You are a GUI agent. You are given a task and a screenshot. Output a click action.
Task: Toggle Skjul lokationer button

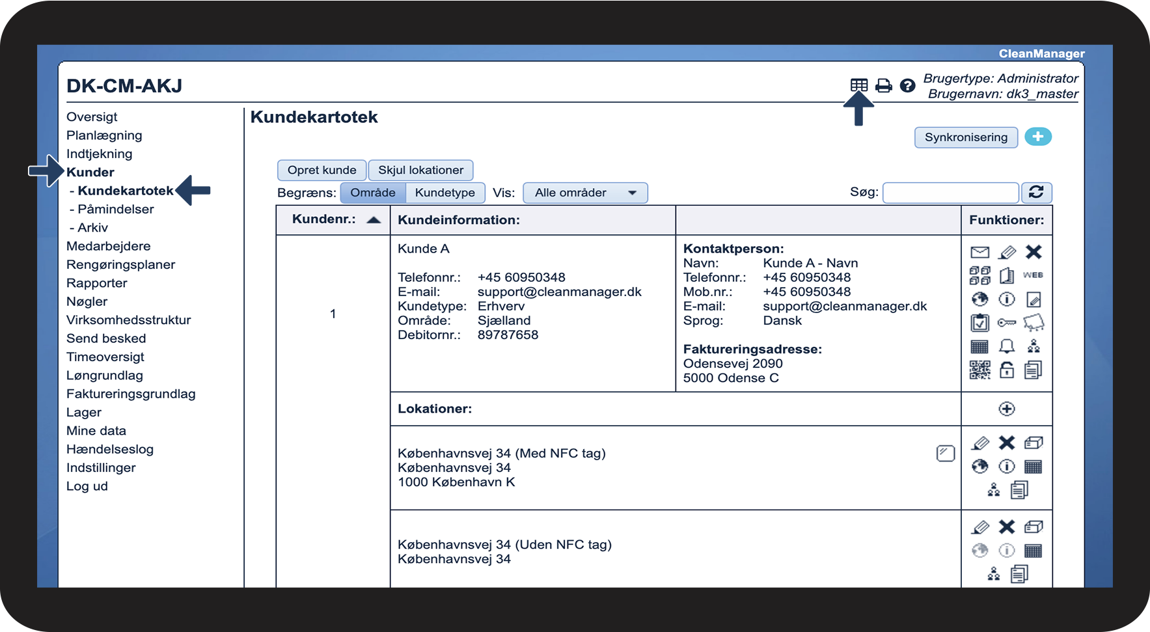pos(420,171)
